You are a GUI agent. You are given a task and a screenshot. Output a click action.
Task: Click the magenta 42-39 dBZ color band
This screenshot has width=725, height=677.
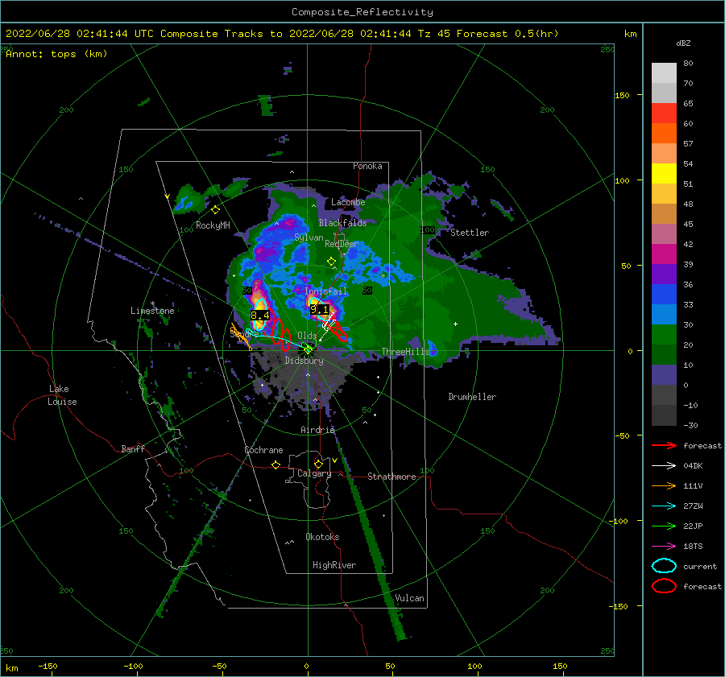(x=664, y=254)
